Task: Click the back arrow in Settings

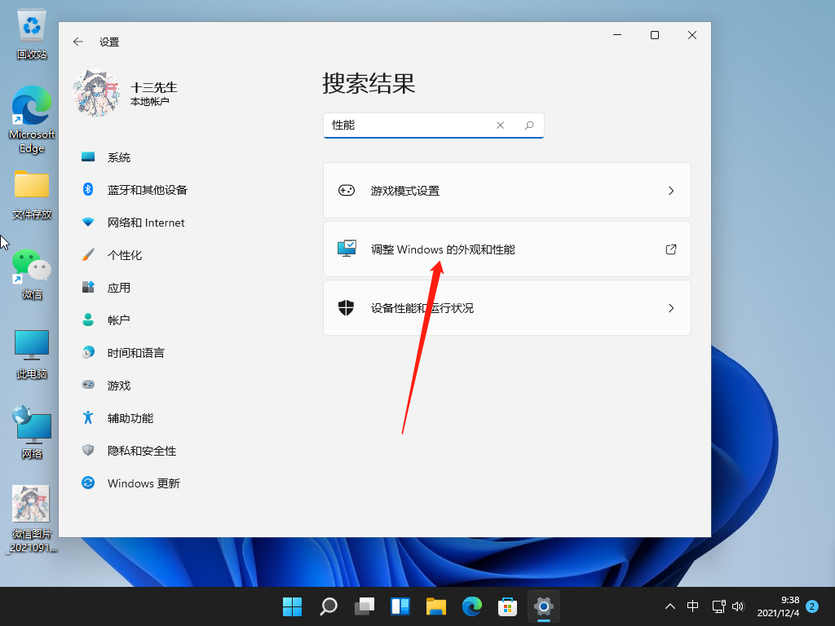Action: pos(78,42)
